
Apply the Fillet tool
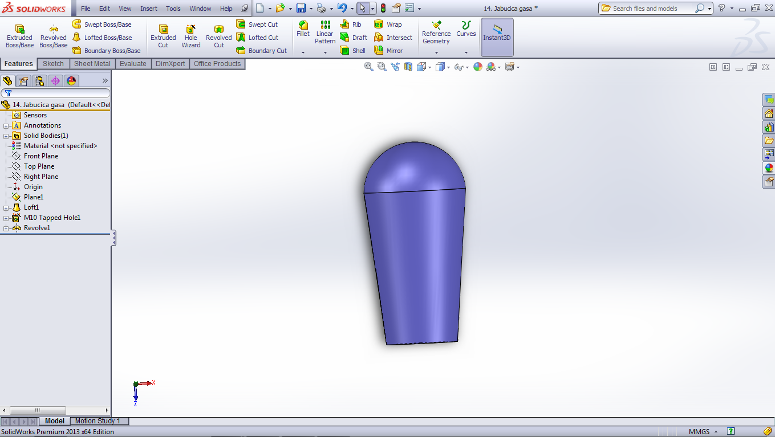tap(303, 29)
